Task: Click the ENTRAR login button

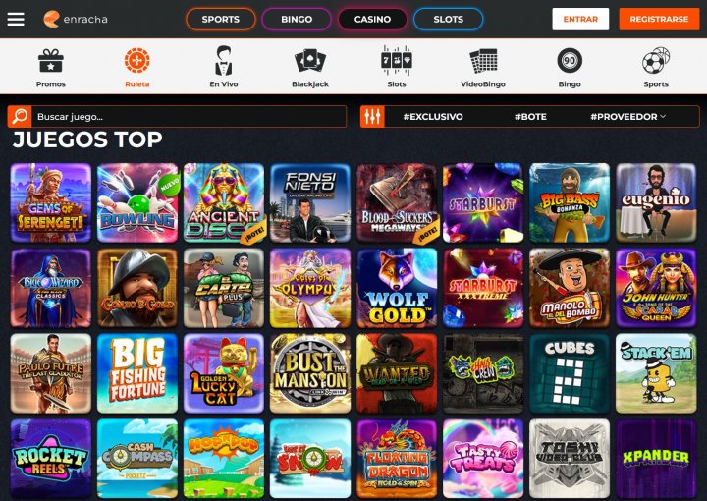Action: [x=580, y=19]
